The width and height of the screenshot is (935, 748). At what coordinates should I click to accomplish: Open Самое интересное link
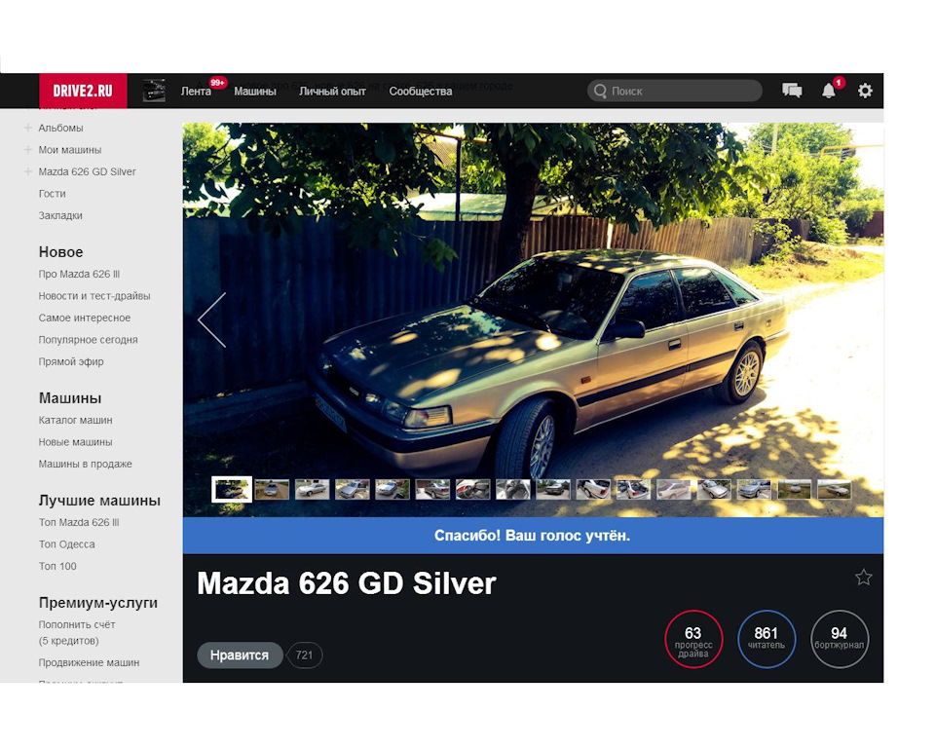point(85,318)
